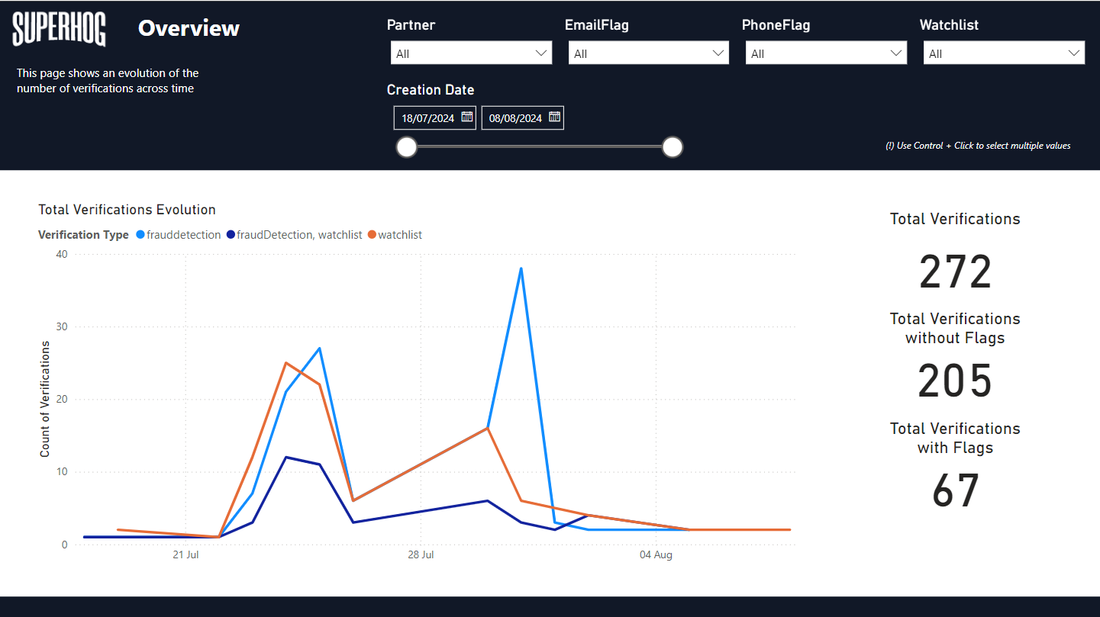Click the SUPERHOG logo
The height and width of the screenshot is (617, 1100).
pos(59,30)
